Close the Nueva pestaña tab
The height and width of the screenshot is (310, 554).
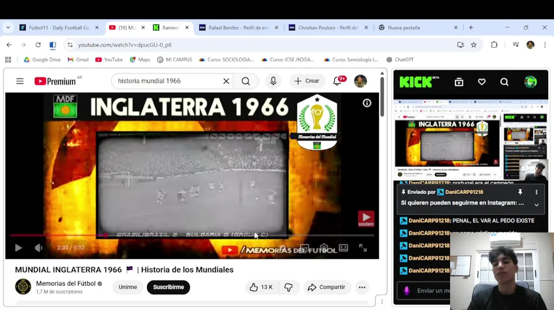coord(456,28)
